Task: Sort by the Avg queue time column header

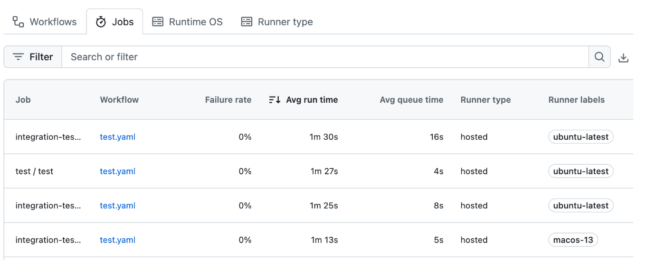Action: [411, 99]
